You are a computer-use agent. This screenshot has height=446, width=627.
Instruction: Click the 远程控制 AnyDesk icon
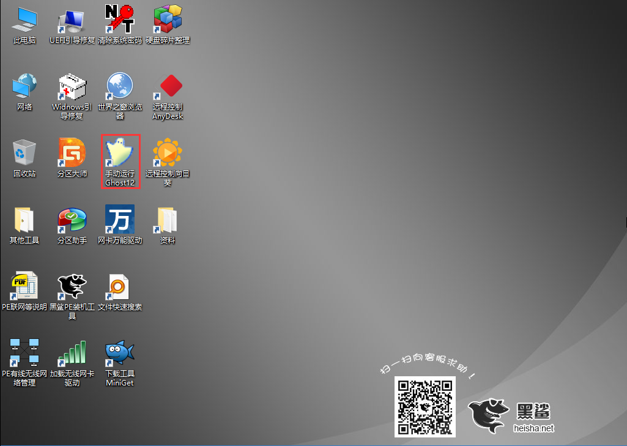tap(168, 87)
